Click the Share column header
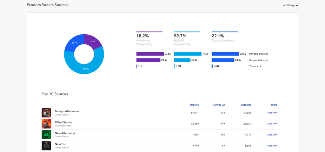Screen dimensions: 325x152 pyautogui.click(x=274, y=105)
